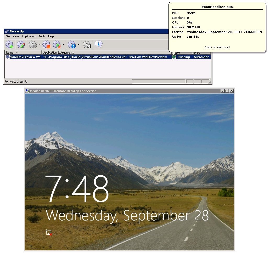Maximize the Remote Desktop Connection window
The image size is (270, 254).
(x=227, y=91)
